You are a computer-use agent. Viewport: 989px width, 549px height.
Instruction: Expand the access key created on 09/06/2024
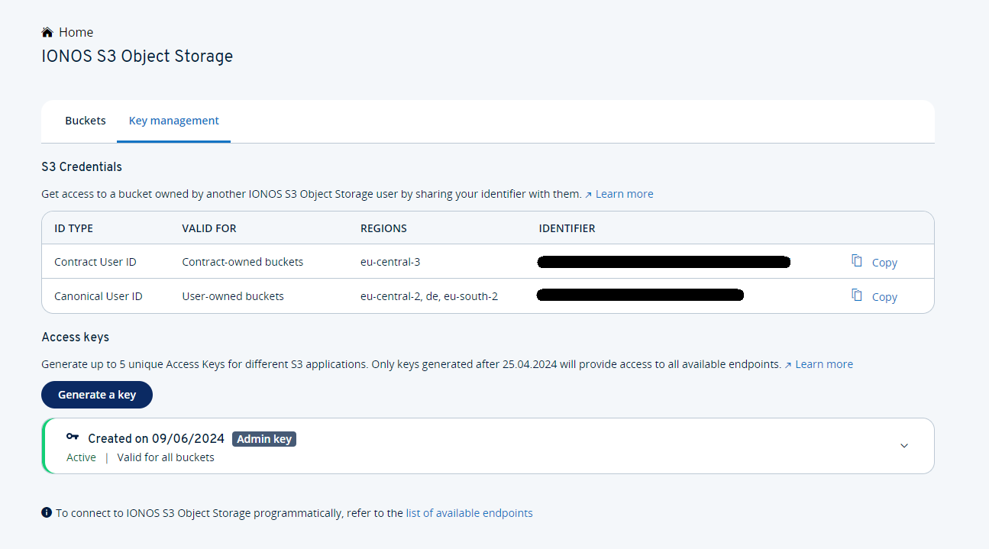(904, 445)
